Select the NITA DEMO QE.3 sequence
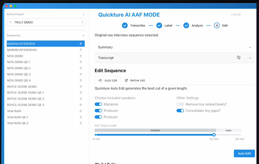The height and width of the screenshot is (164, 259). [x=19, y=74]
